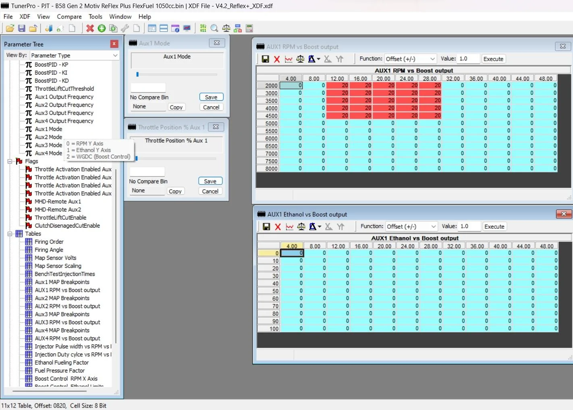Viewport: 573px width, 410px height.
Task: Click the Throttle Position % Aux 1 slider handle
Action: coord(137,158)
